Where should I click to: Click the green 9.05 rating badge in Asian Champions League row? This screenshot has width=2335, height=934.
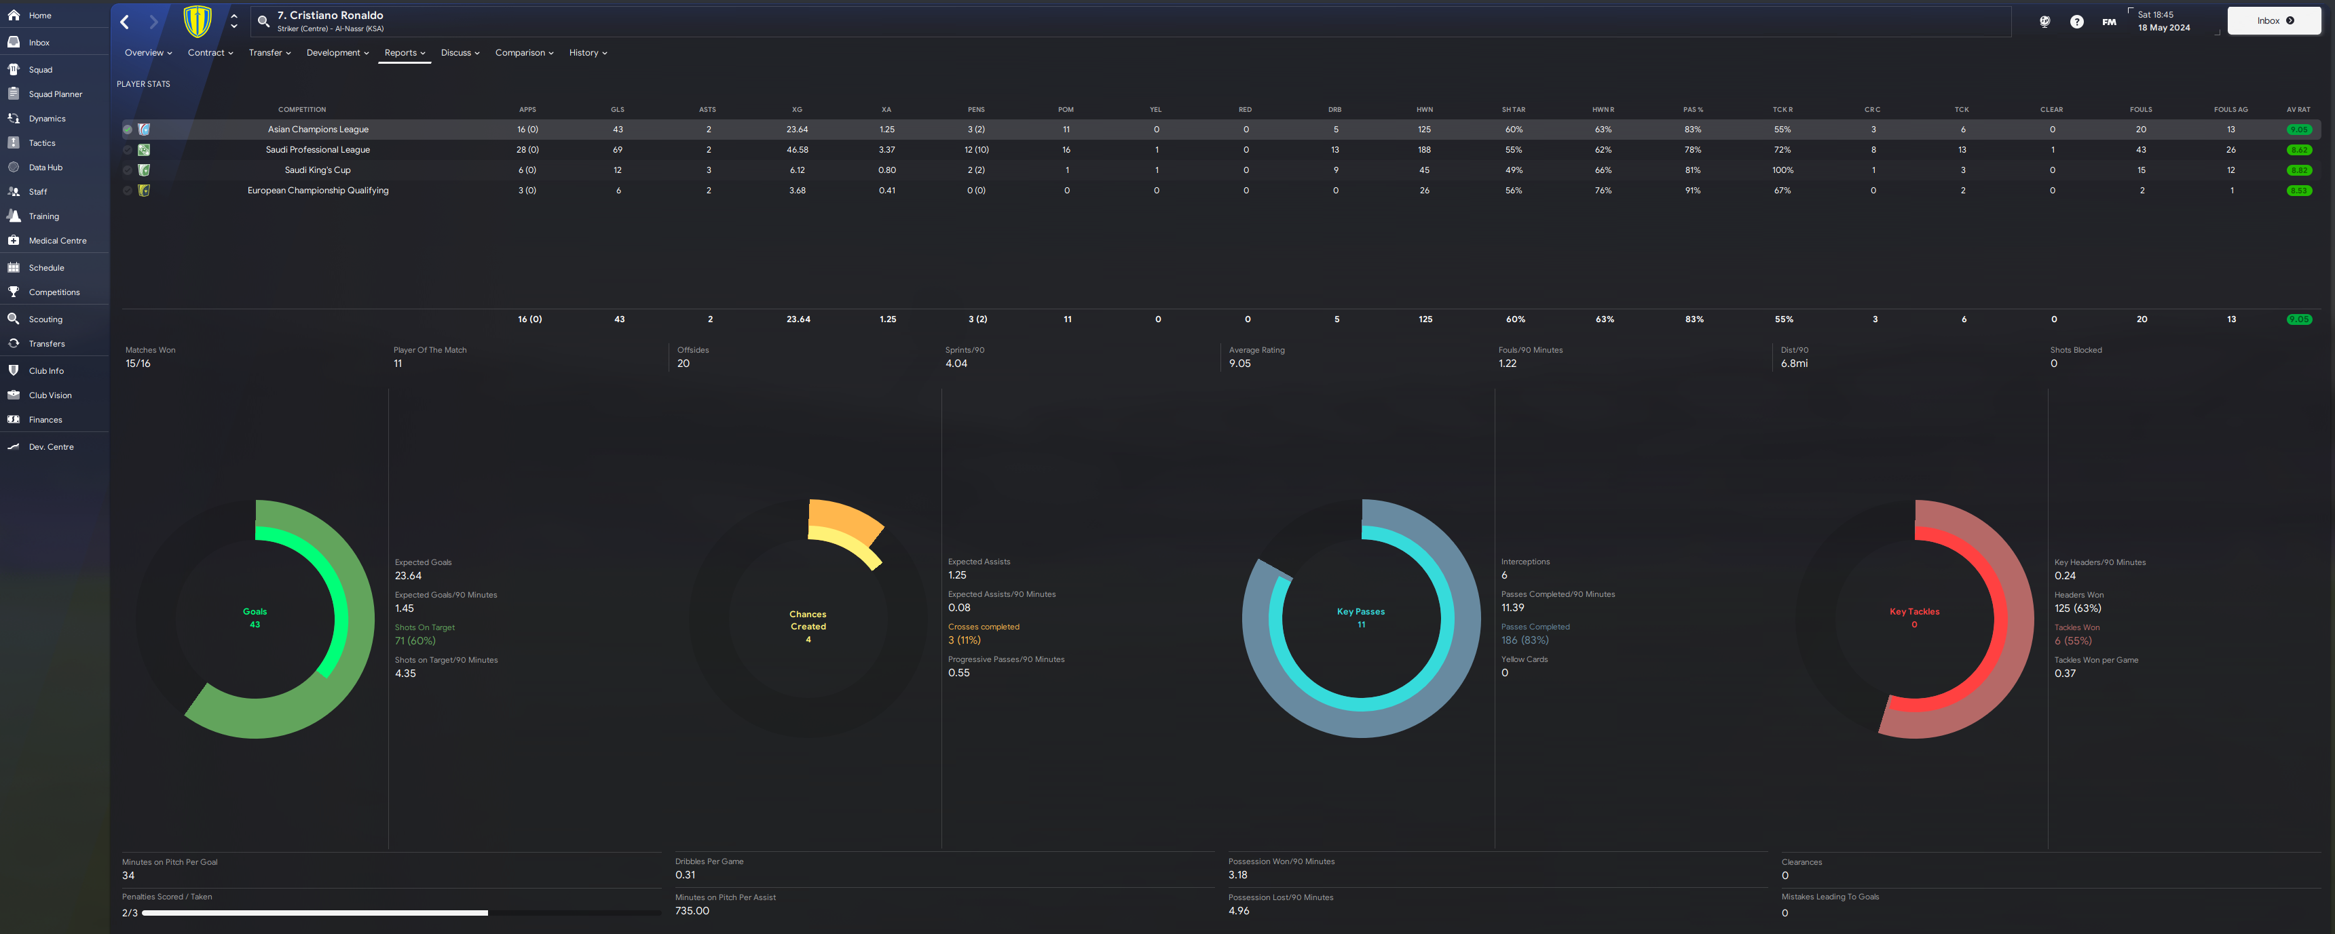pyautogui.click(x=2299, y=130)
